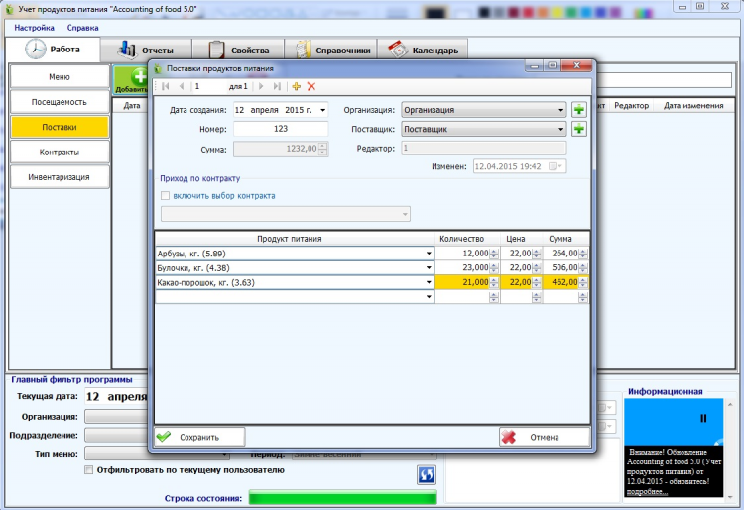Viewport: 744px width, 510px height.
Task: Add new supplier green plus button
Action: coord(579,129)
